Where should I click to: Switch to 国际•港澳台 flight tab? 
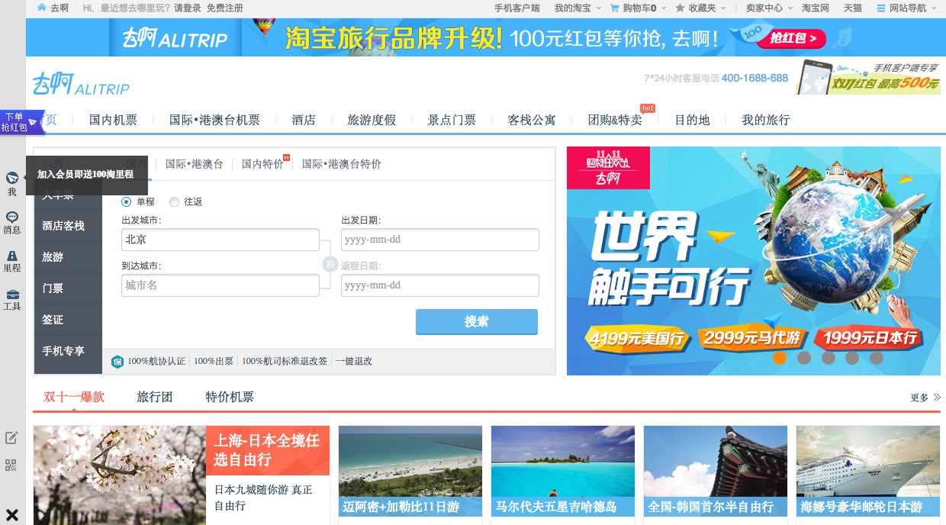[x=195, y=164]
